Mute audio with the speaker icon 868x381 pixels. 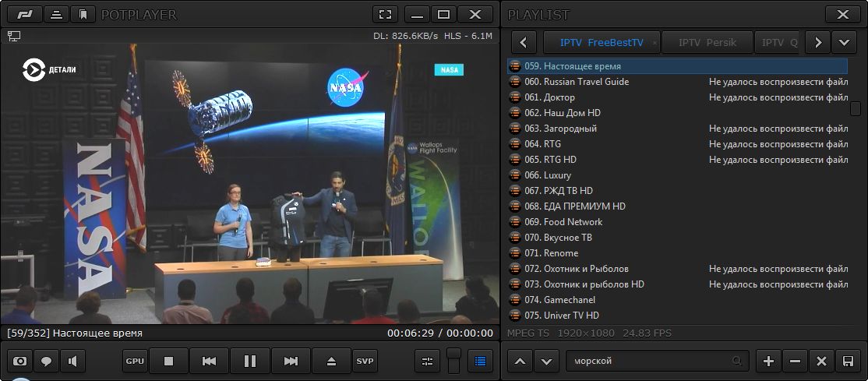(x=72, y=362)
